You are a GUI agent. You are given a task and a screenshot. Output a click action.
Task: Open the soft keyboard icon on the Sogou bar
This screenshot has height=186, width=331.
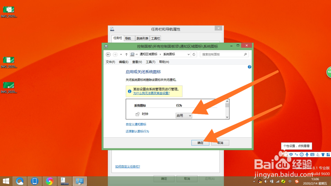coord(312,155)
